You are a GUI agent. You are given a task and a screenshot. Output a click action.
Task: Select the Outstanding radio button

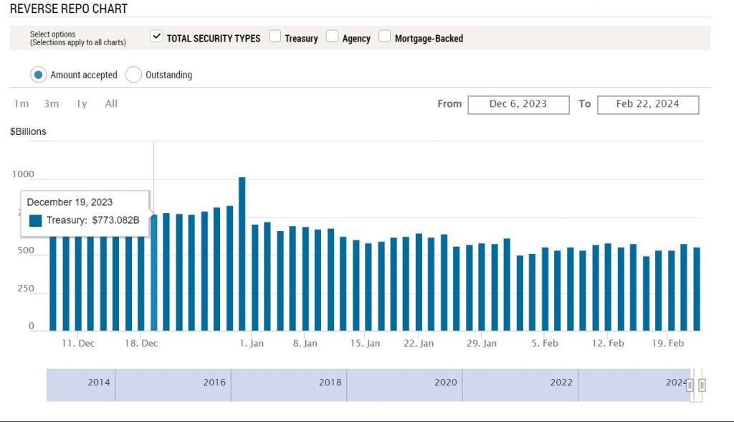coord(133,75)
